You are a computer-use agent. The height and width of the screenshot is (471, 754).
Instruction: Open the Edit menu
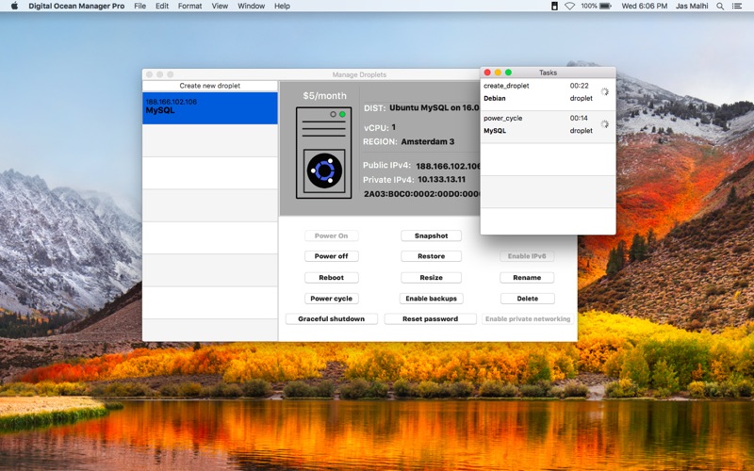pos(162,6)
